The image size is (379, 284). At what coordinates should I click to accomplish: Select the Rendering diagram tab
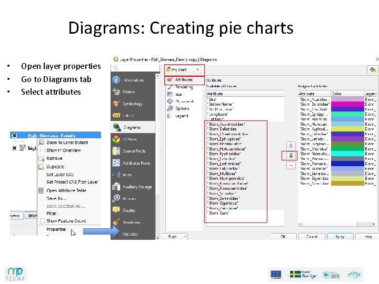point(184,87)
